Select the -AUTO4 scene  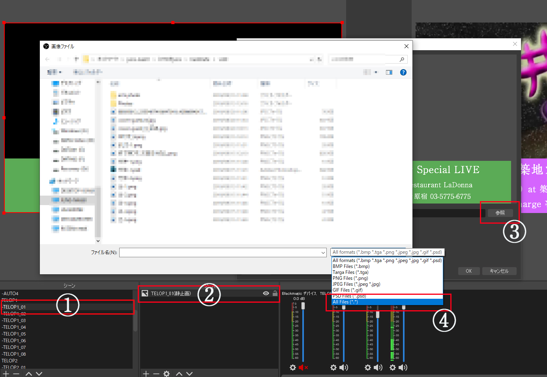(x=67, y=294)
